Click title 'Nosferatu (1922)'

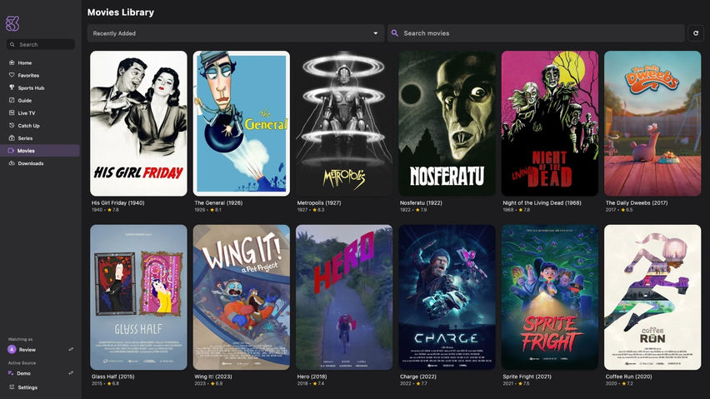(422, 202)
